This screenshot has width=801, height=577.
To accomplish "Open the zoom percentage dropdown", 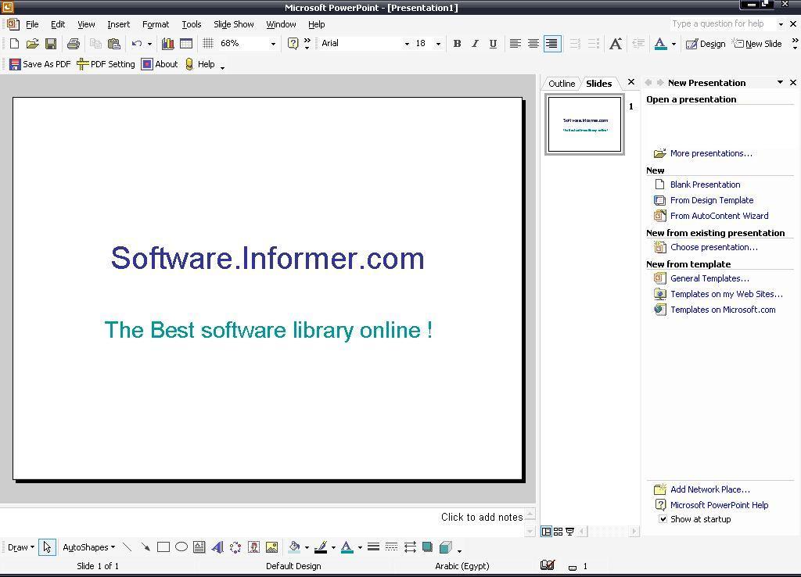I will 273,44.
